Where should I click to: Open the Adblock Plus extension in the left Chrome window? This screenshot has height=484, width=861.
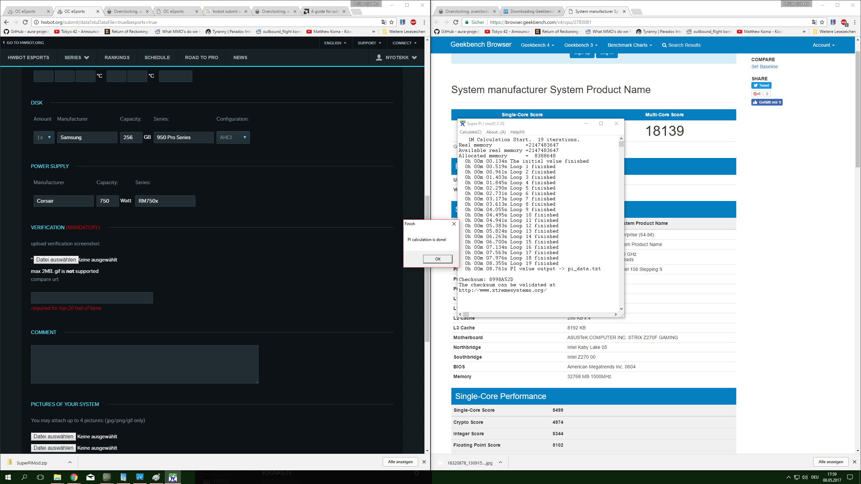(413, 22)
